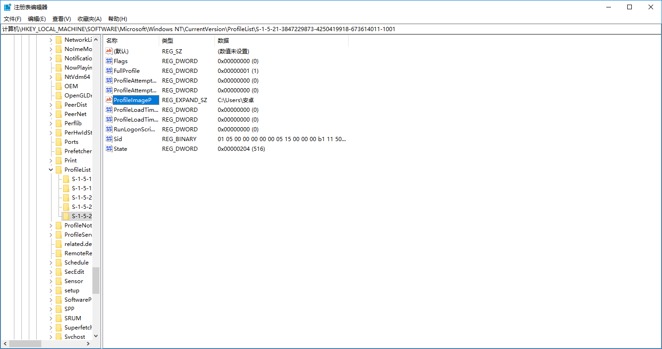662x349 pixels.
Task: Expand the PerHwIdSt node
Action: tap(51, 133)
